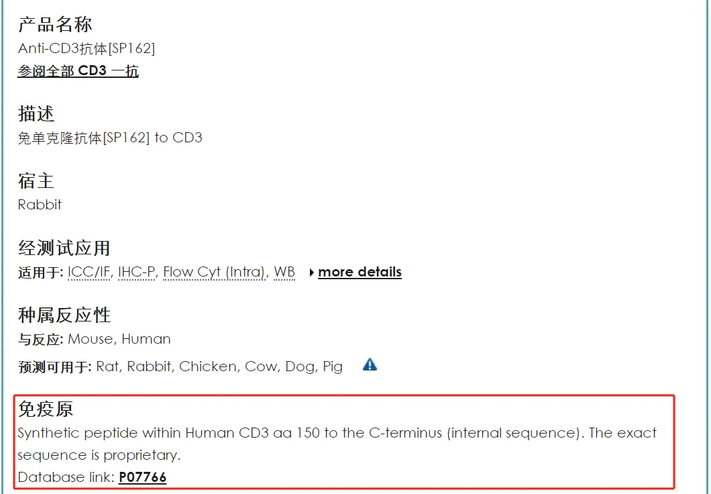Click the Anti-CD3抗体[SP162] product name text

click(x=86, y=48)
